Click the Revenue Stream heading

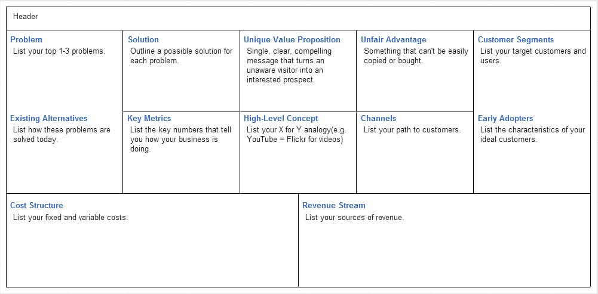tap(334, 205)
